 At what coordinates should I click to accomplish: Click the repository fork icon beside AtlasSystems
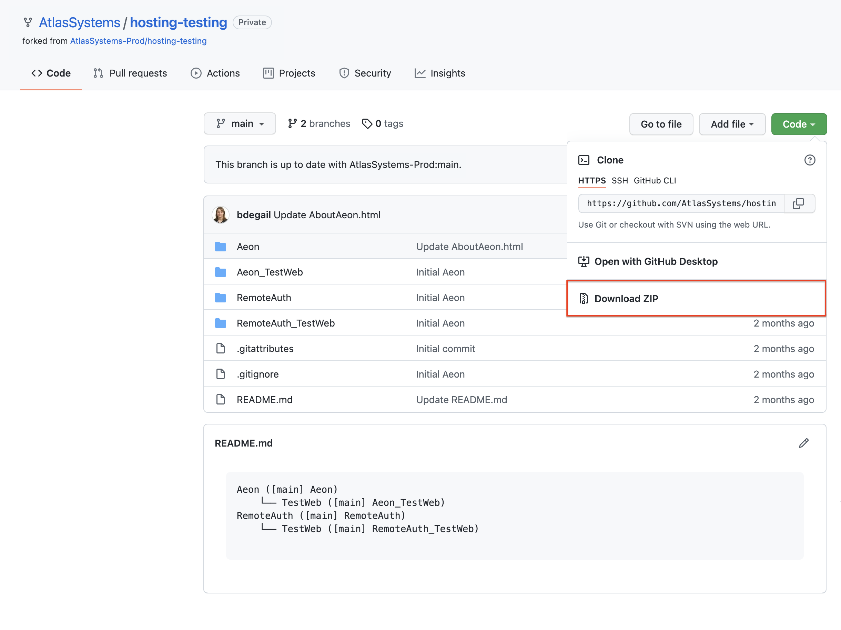27,22
